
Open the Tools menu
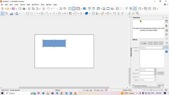pyautogui.click(x=43, y=5)
